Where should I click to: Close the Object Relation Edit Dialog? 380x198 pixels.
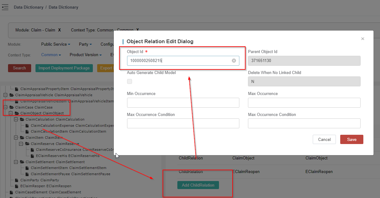click(x=363, y=39)
